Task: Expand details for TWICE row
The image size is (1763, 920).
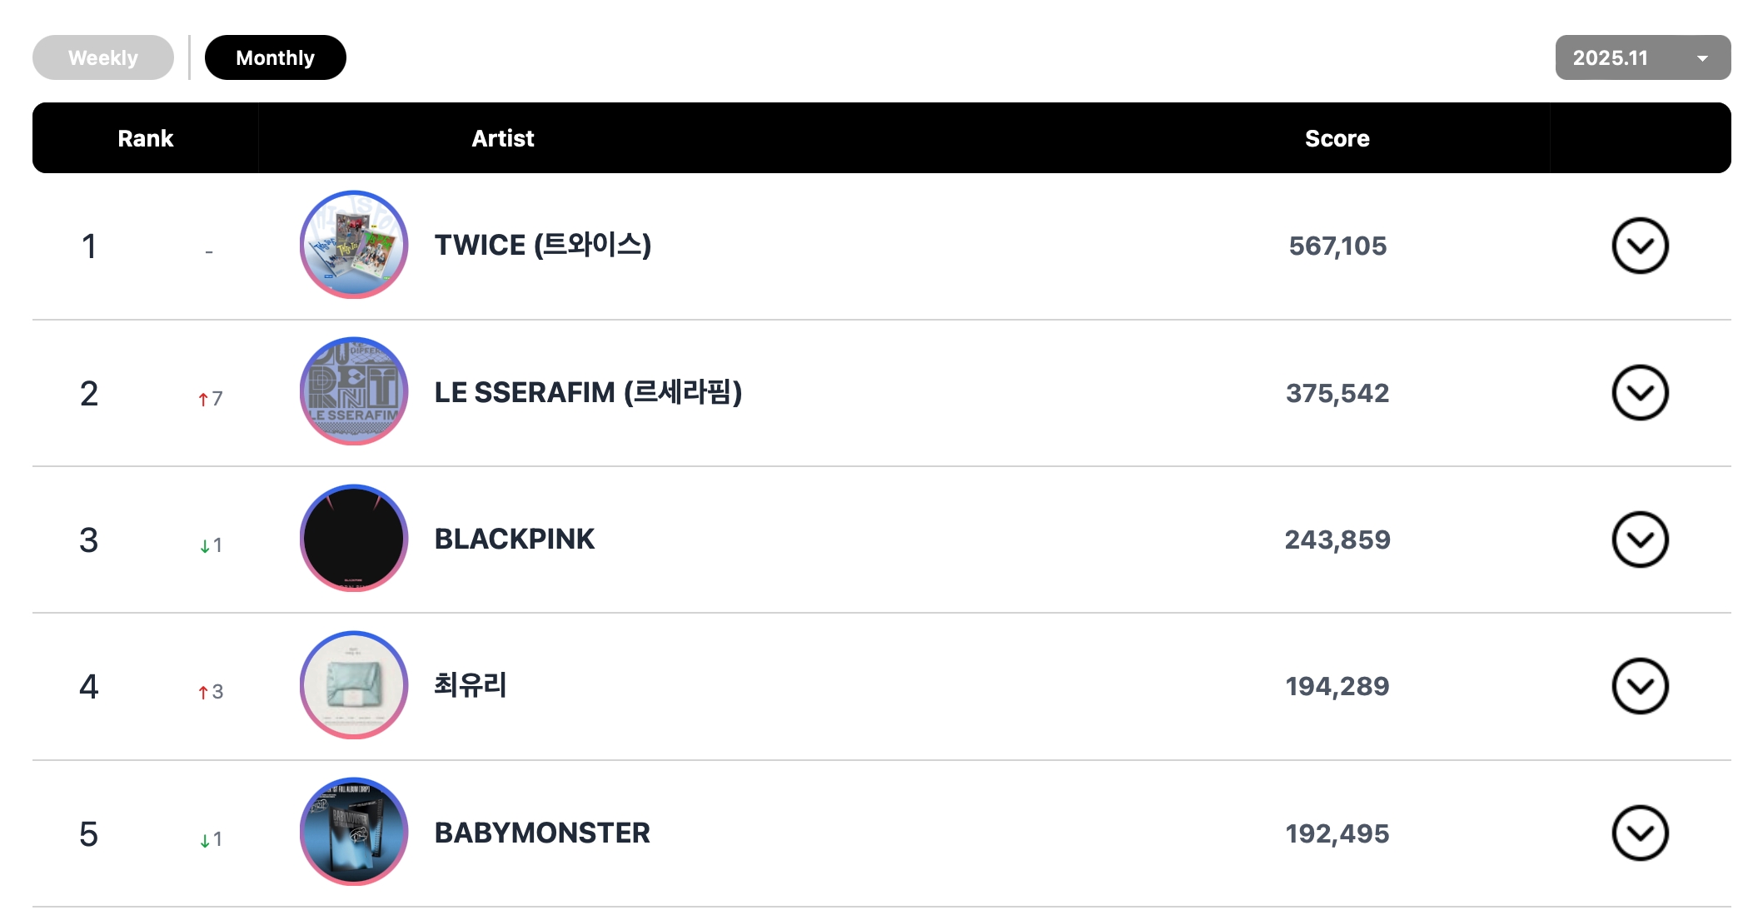Action: pyautogui.click(x=1639, y=246)
